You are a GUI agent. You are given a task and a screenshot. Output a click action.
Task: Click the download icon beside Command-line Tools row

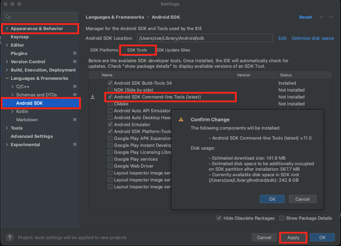(x=93, y=97)
